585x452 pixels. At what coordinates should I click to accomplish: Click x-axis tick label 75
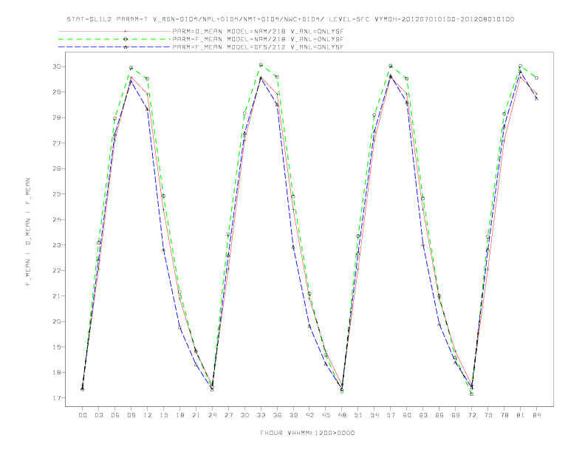(x=488, y=415)
